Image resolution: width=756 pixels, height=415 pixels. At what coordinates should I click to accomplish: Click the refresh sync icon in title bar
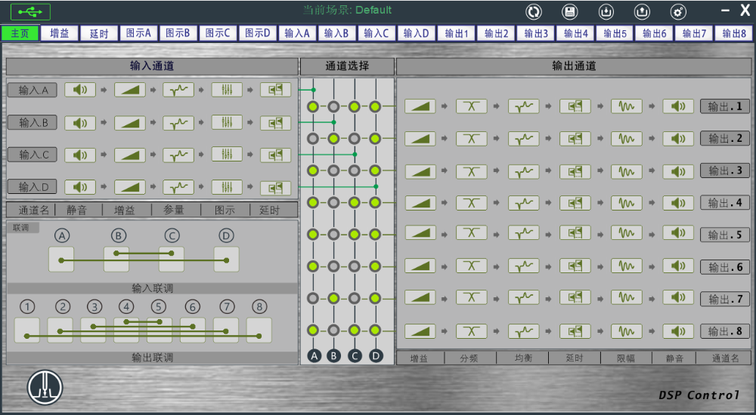(534, 11)
